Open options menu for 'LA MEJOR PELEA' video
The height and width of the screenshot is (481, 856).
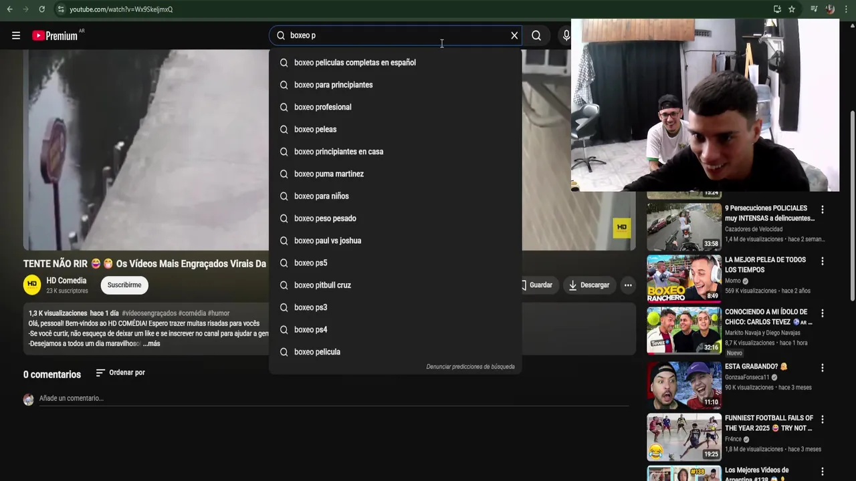pyautogui.click(x=823, y=261)
